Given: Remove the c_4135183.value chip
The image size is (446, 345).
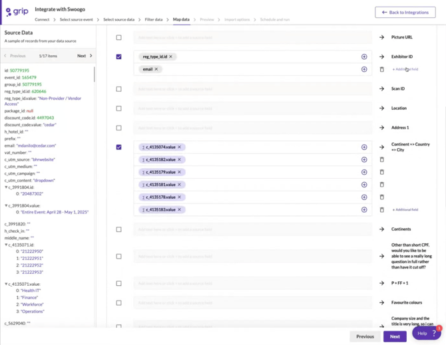Looking at the screenshot, I should (179, 209).
